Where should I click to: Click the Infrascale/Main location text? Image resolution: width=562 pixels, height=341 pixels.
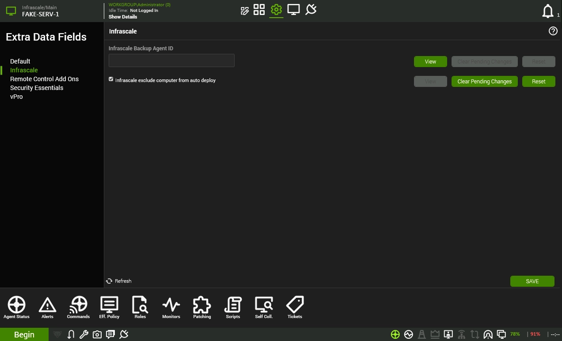point(39,7)
